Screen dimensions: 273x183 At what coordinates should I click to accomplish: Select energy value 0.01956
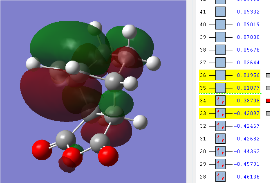pyautogui.click(x=248, y=75)
